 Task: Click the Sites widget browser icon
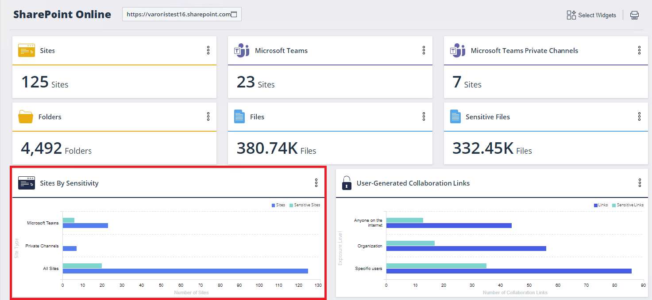pos(27,50)
